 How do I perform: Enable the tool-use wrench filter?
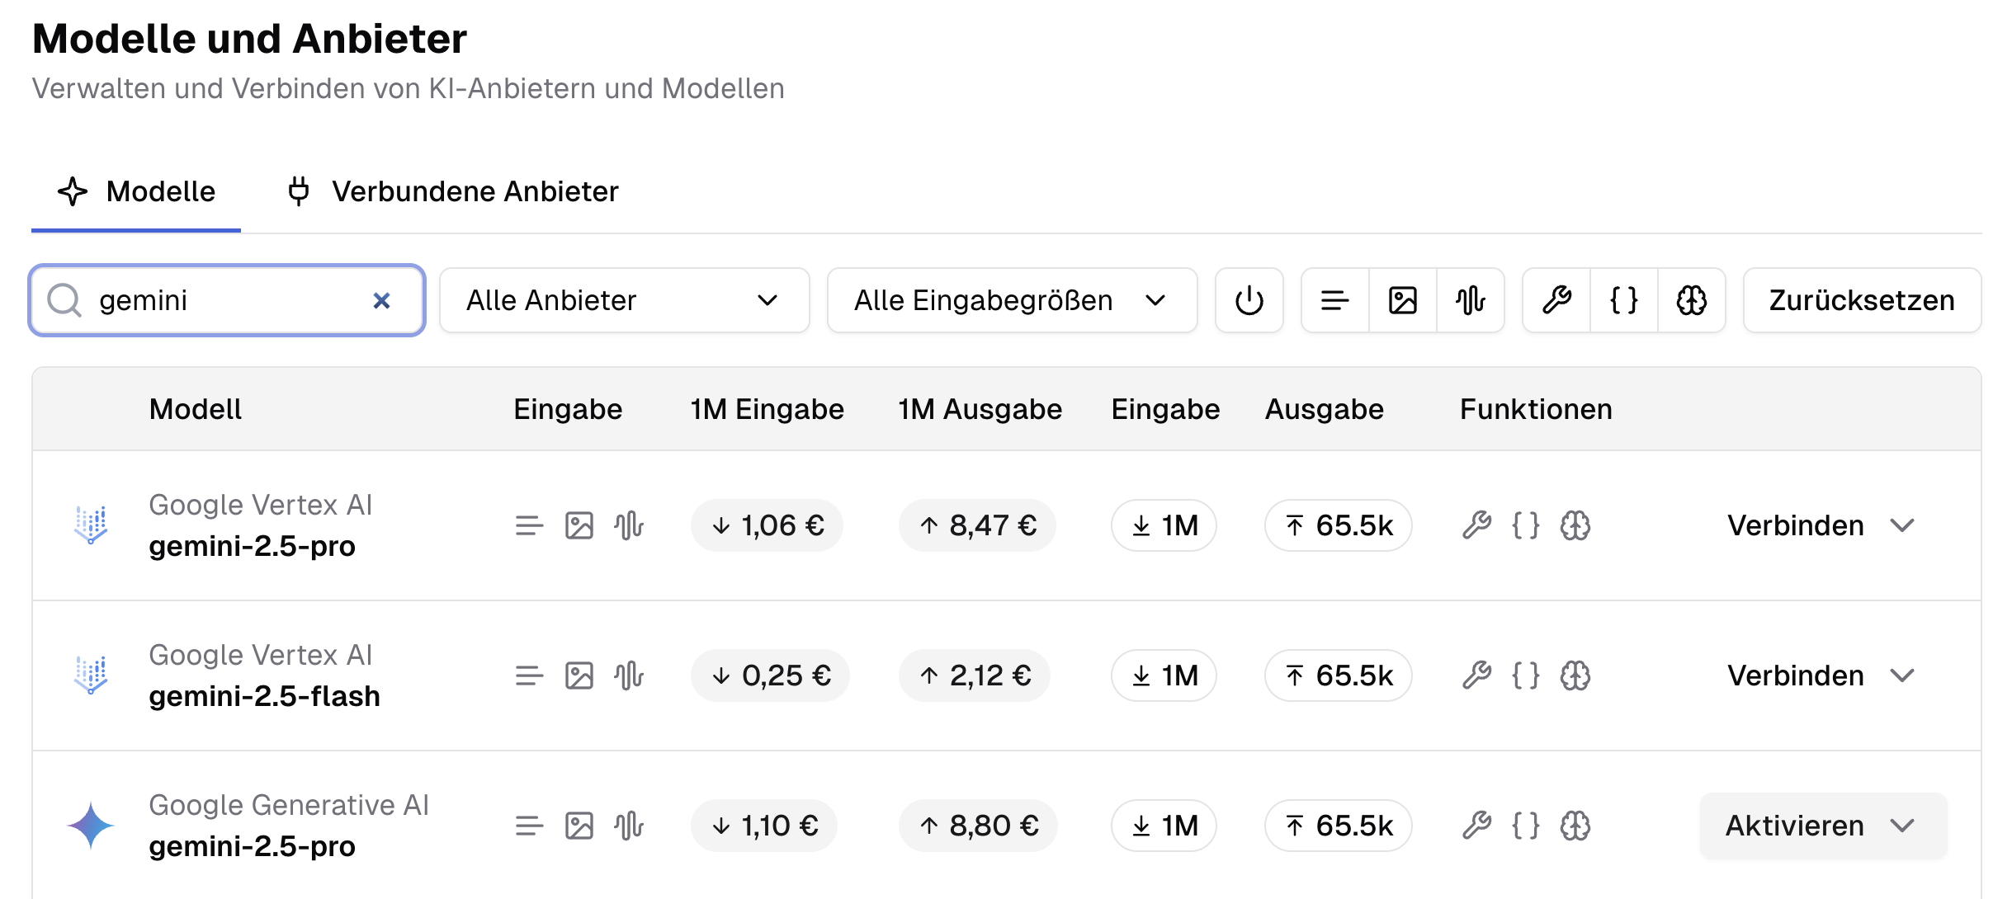(1559, 300)
